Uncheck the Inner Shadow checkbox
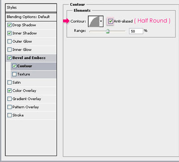 click(x=9, y=33)
